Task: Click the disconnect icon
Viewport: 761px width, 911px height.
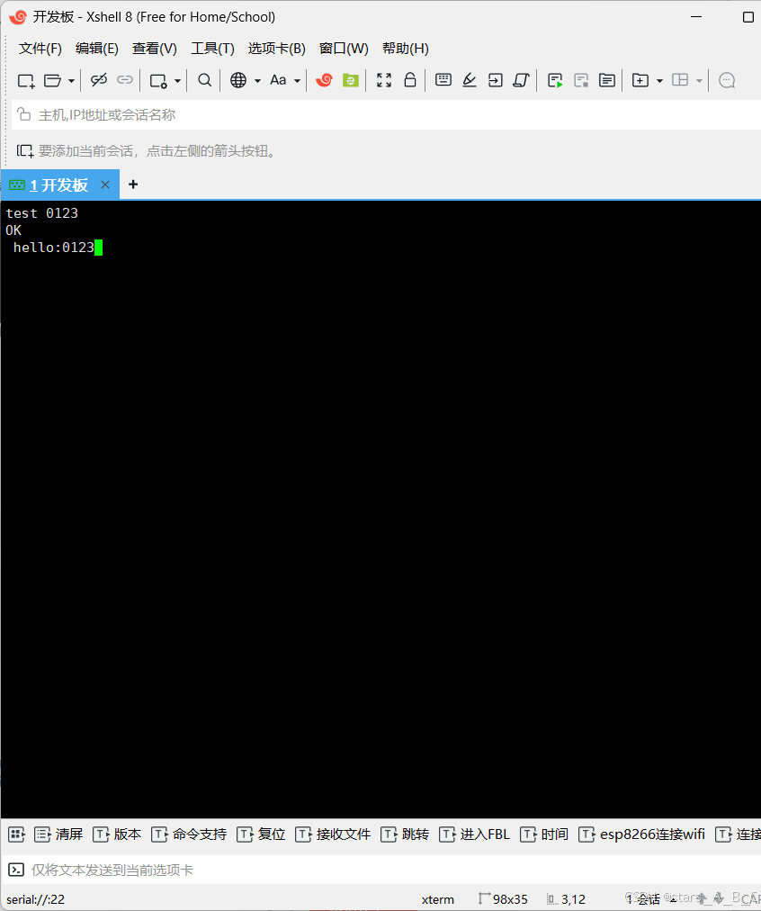Action: coord(99,80)
